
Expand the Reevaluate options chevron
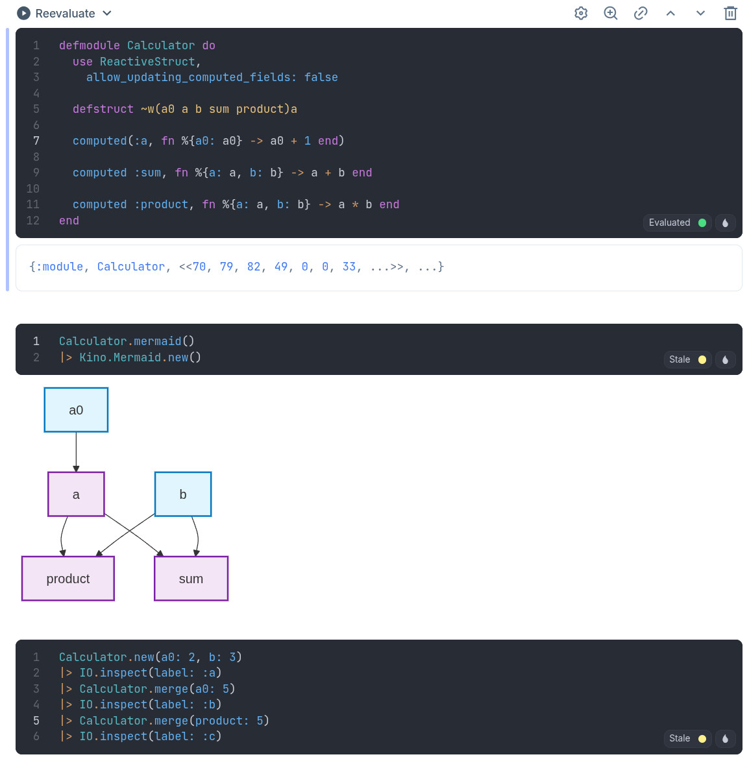pos(107,14)
